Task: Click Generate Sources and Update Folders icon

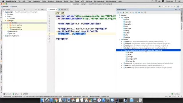Action: click(121, 13)
